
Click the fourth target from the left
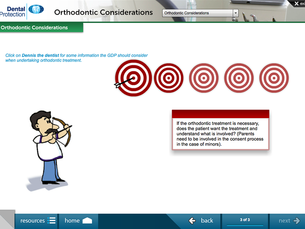(239, 78)
